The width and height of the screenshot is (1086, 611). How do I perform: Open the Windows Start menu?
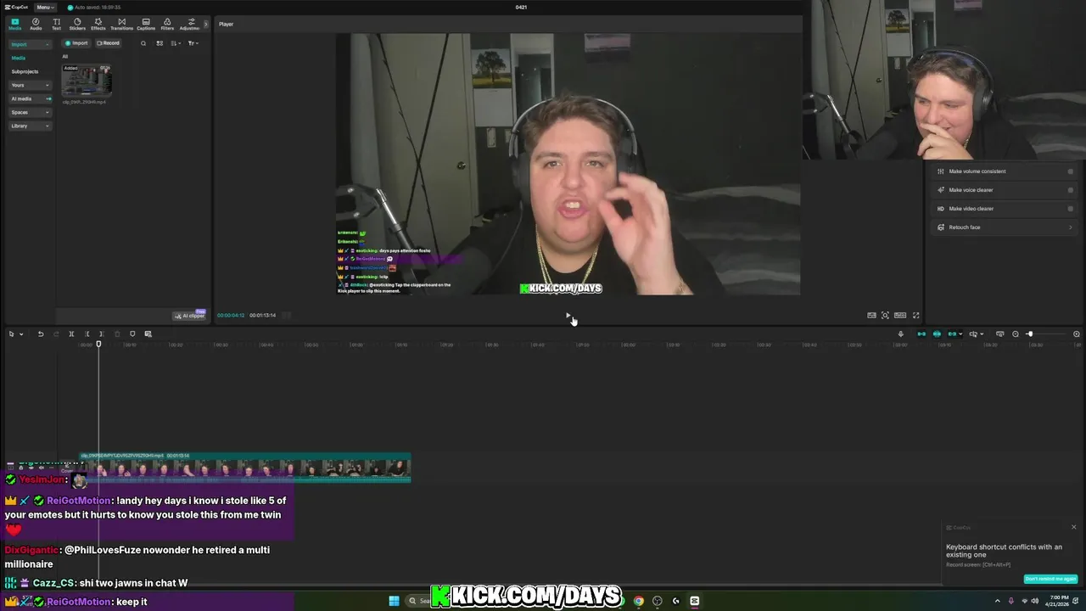point(394,601)
